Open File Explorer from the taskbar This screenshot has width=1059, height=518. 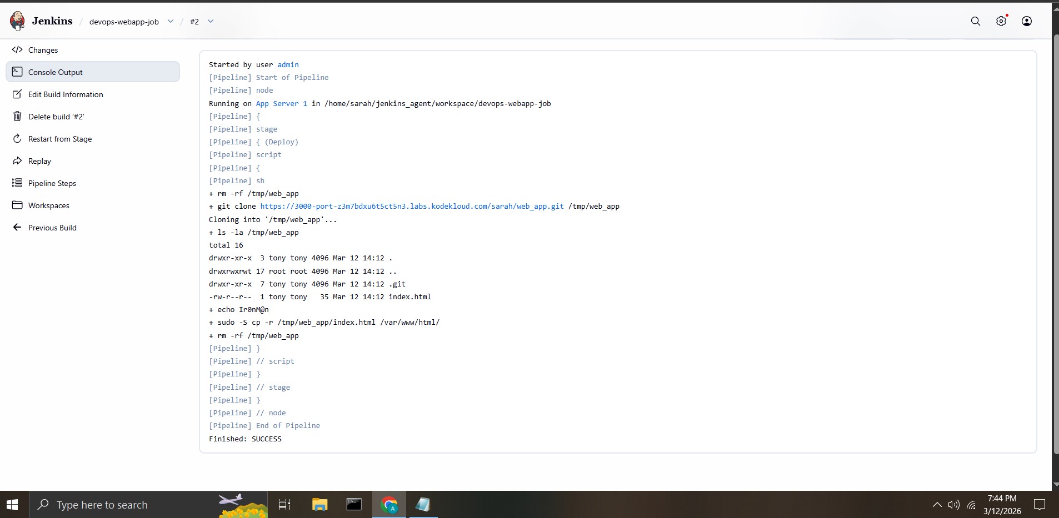319,505
